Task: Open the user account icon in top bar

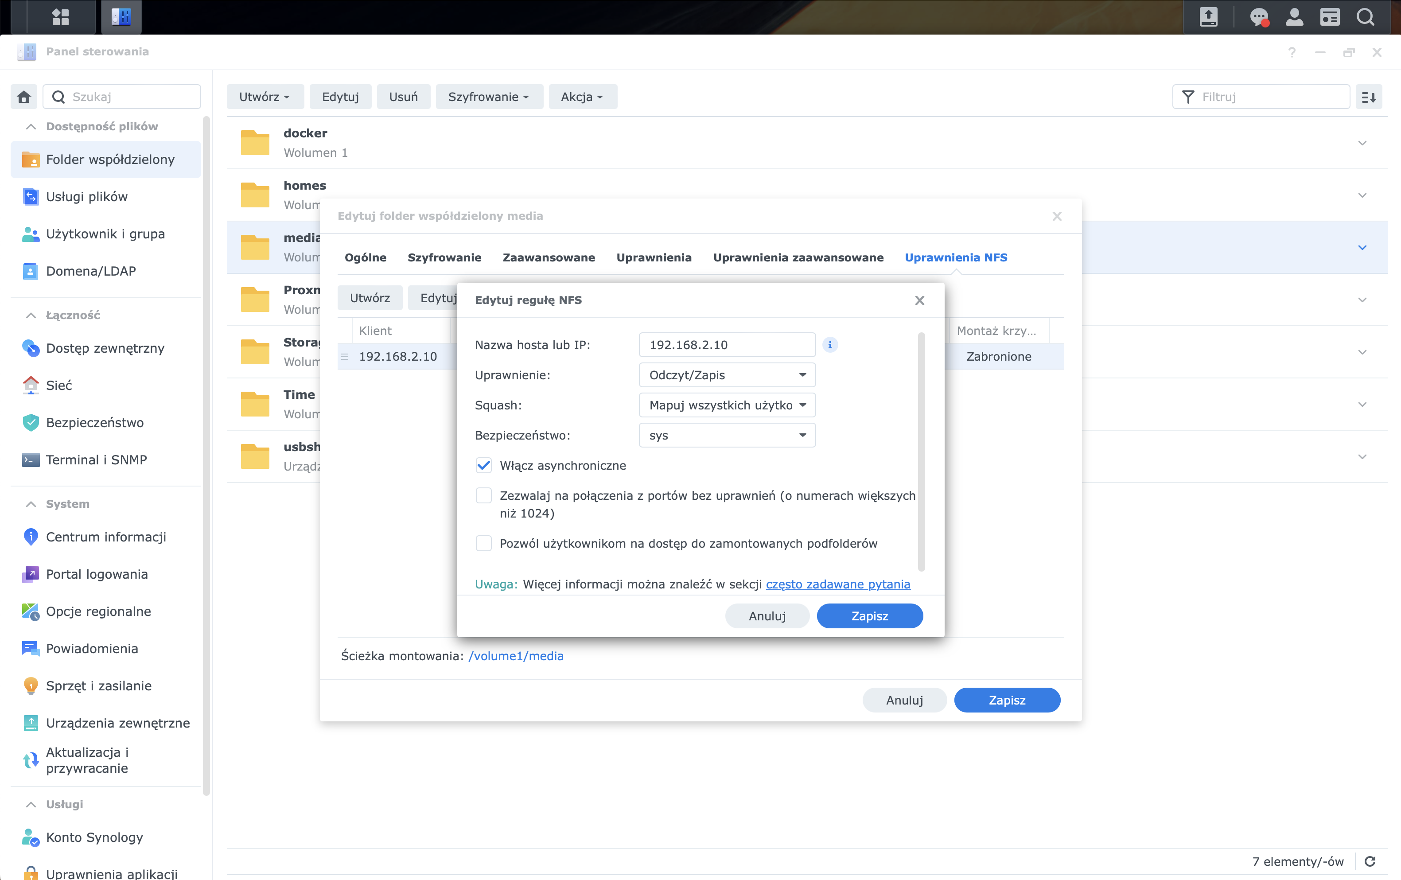Action: (1295, 17)
